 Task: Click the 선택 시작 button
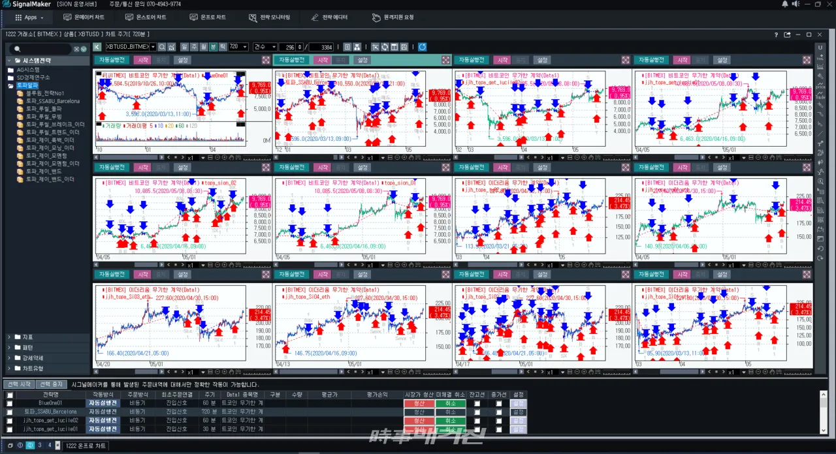point(18,384)
